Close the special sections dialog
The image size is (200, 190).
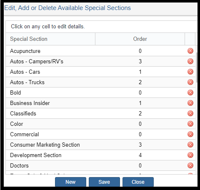point(138,182)
